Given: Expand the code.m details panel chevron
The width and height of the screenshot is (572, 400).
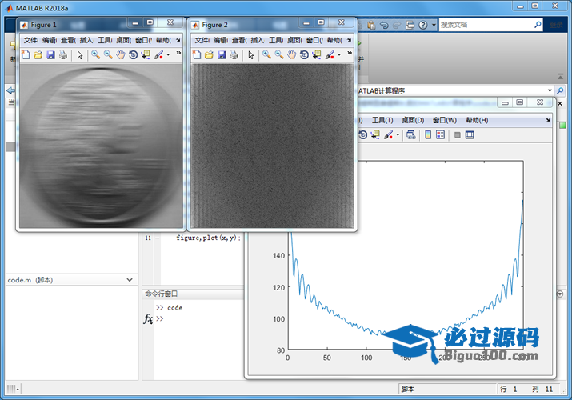Looking at the screenshot, I should click(x=130, y=280).
